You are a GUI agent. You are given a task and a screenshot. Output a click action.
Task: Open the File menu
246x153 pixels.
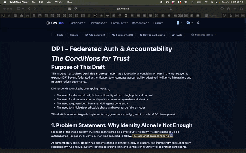click(34, 2)
